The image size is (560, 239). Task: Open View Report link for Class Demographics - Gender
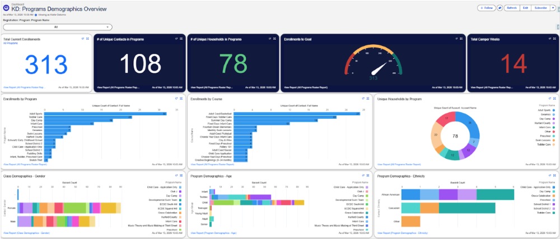click(x=26, y=232)
